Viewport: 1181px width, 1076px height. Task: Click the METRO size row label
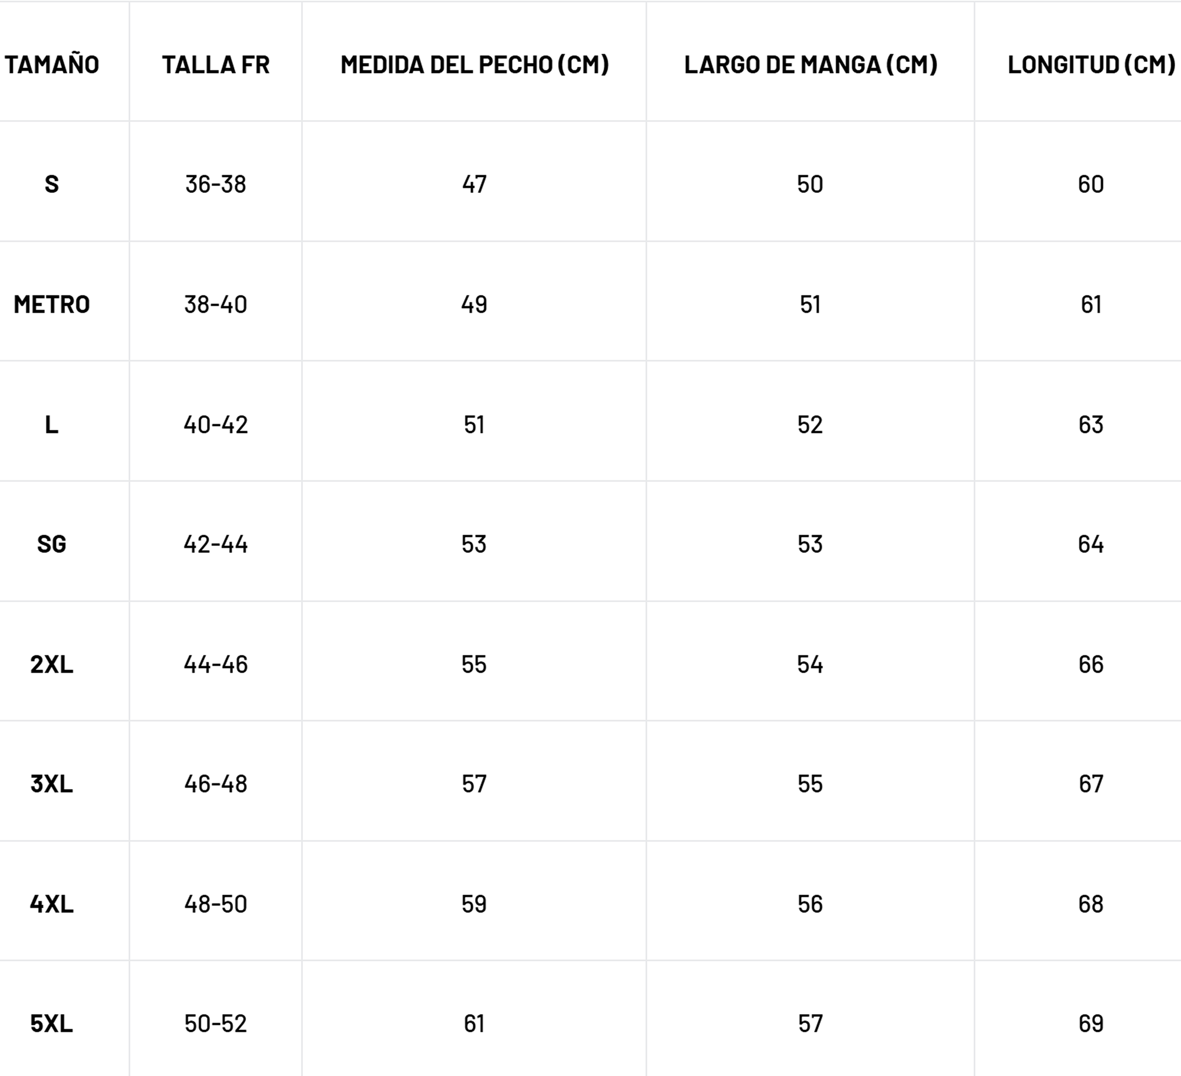(x=52, y=304)
